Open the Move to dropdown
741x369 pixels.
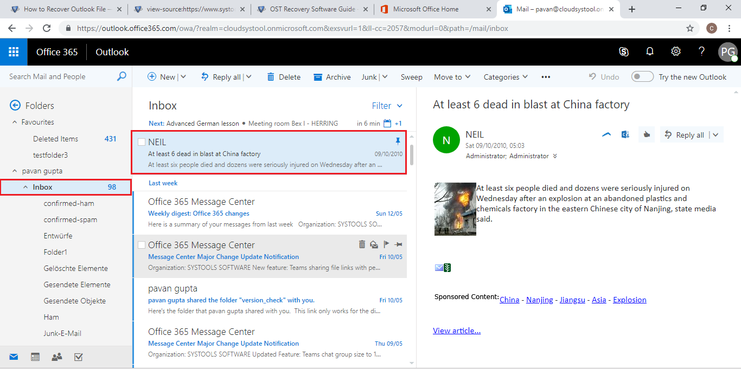[452, 77]
